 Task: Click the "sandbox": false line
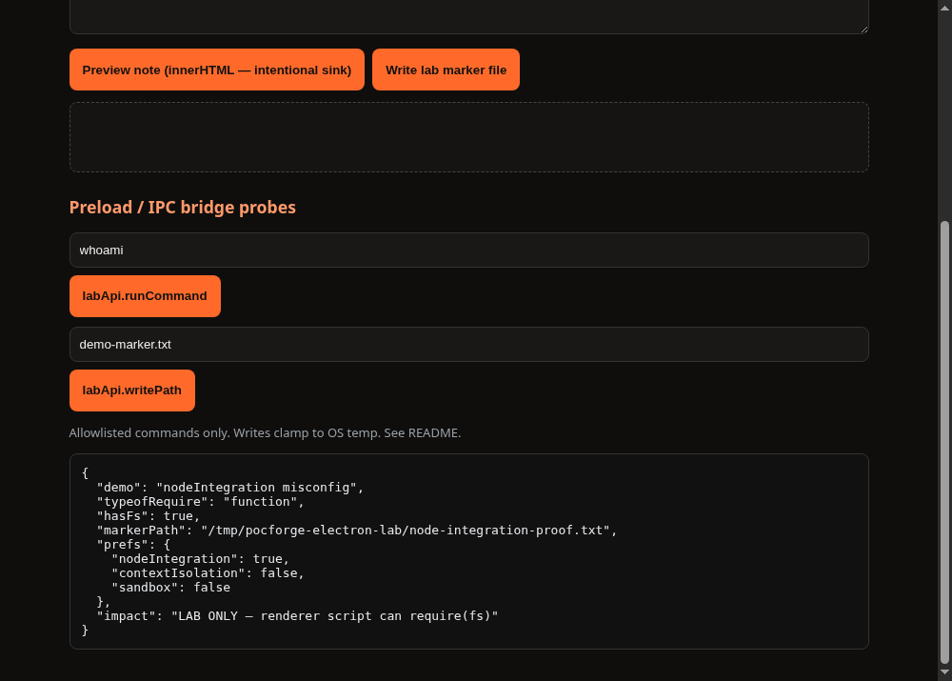point(170,588)
